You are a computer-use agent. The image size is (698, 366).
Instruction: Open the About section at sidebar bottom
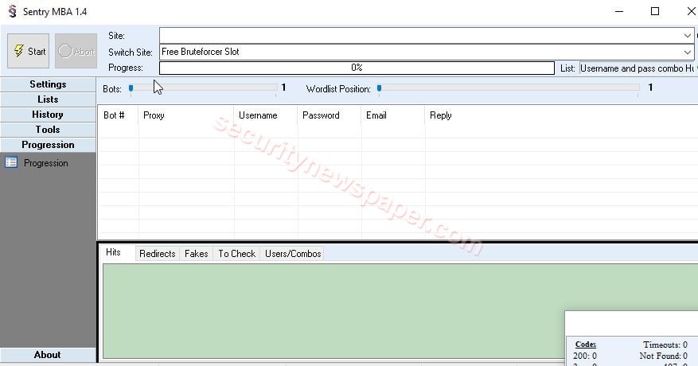(48, 355)
